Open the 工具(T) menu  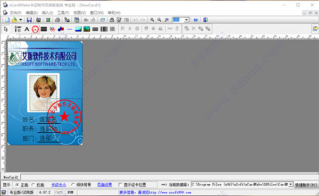[63, 13]
